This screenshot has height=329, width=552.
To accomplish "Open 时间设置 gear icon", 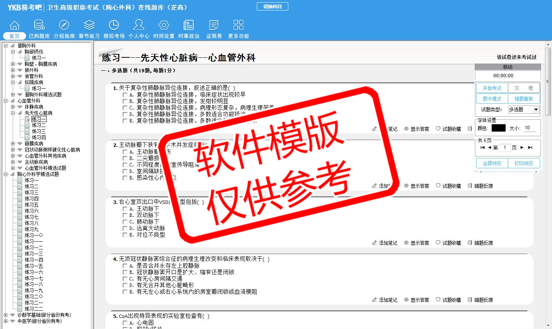I will [x=164, y=25].
